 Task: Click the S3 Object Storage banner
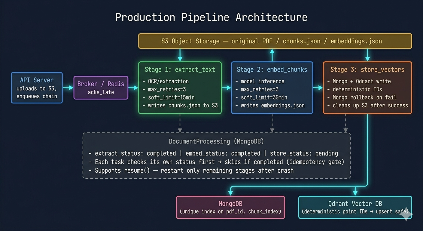coord(275,41)
